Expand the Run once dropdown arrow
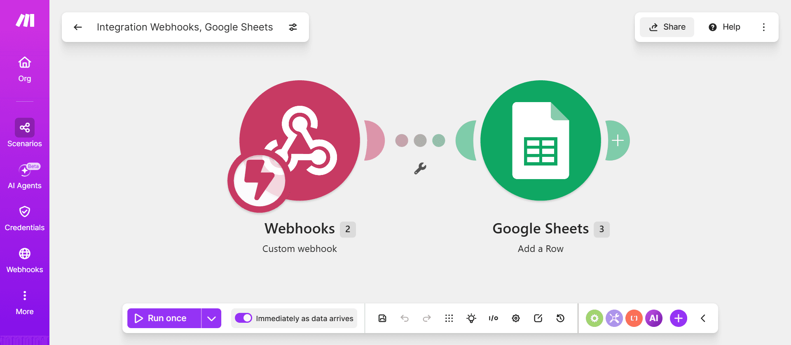Screen dimensions: 791x345 pyautogui.click(x=211, y=318)
